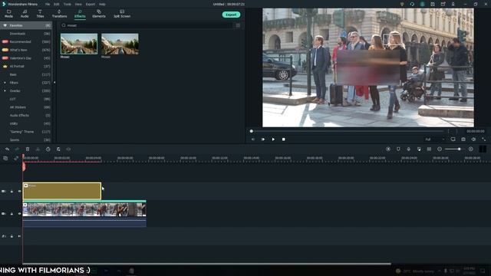This screenshot has width=491, height=276.
Task: Open the Split Screen tab
Action: point(122,14)
